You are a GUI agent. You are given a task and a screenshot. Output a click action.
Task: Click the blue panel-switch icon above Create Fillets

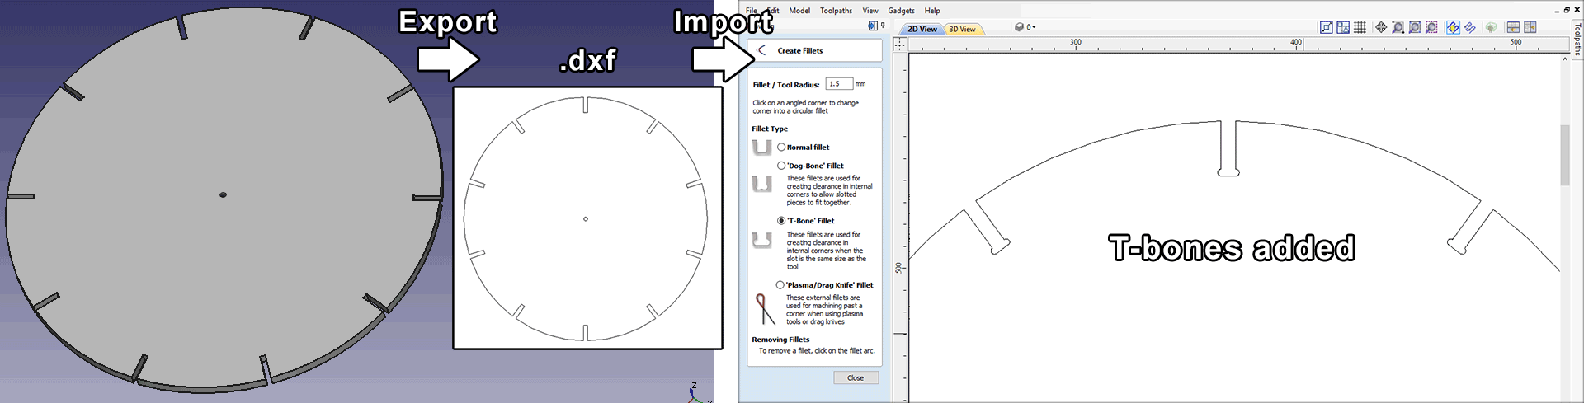click(873, 26)
